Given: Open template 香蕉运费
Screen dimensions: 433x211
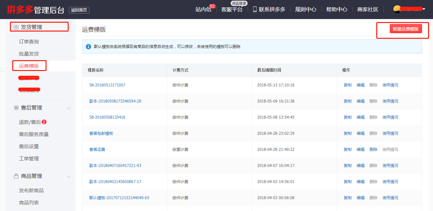Looking at the screenshot, I should point(97,150).
